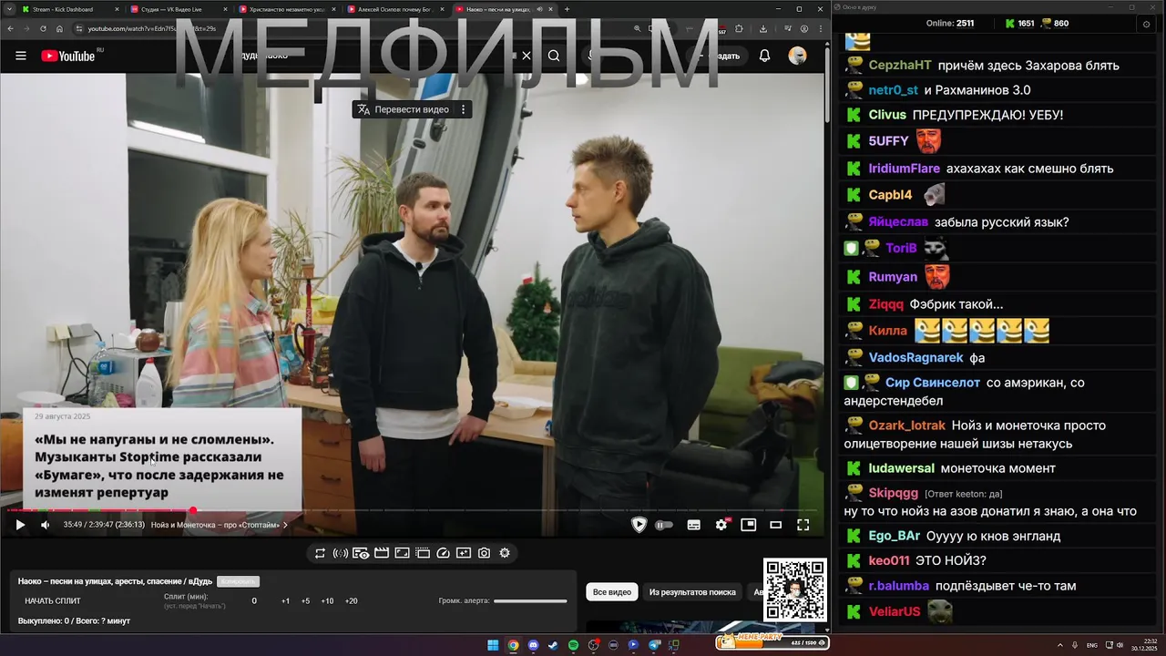Click the shield extension icon in player
Screen dimensions: 1166x656
[639, 525]
